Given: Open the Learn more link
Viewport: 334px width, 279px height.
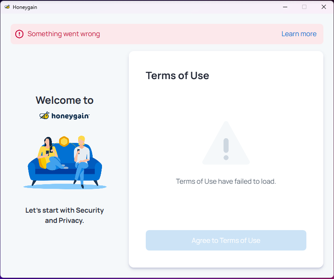Looking at the screenshot, I should pyautogui.click(x=299, y=34).
